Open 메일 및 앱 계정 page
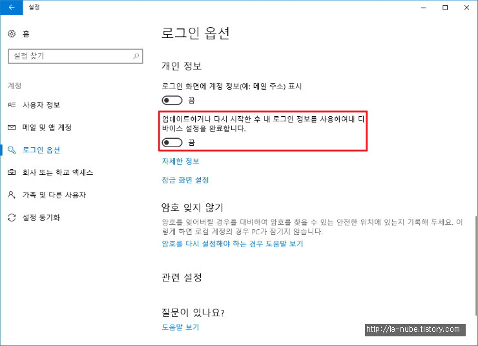The height and width of the screenshot is (346, 478). tap(47, 127)
